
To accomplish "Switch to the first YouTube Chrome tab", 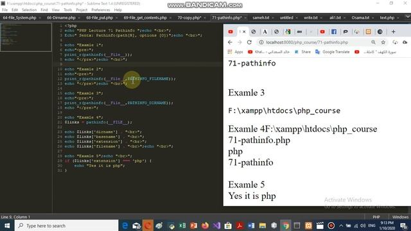I will pos(231,31).
